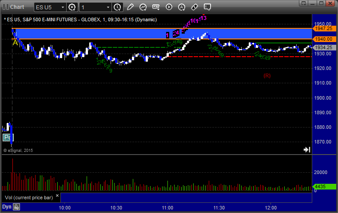Viewport: 338px width, 213px height.
Task: Minimize the Chart window
Action: point(313,3)
